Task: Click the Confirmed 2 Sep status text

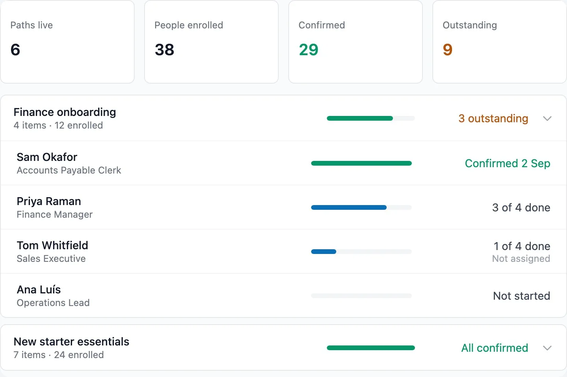Action: [508, 163]
